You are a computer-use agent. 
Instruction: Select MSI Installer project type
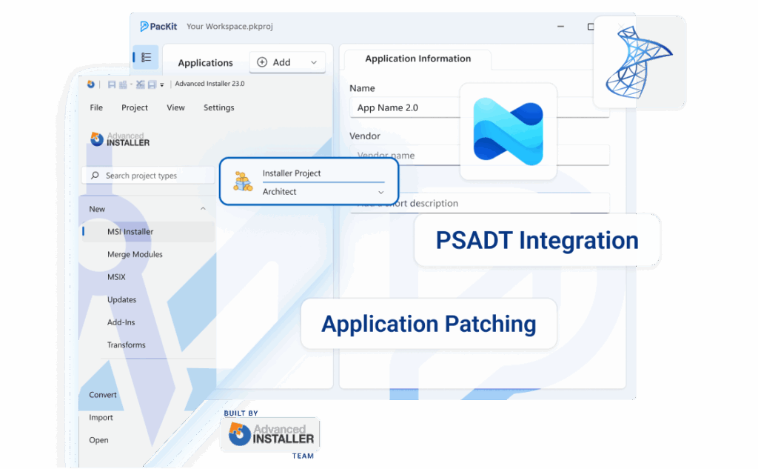[148, 231]
